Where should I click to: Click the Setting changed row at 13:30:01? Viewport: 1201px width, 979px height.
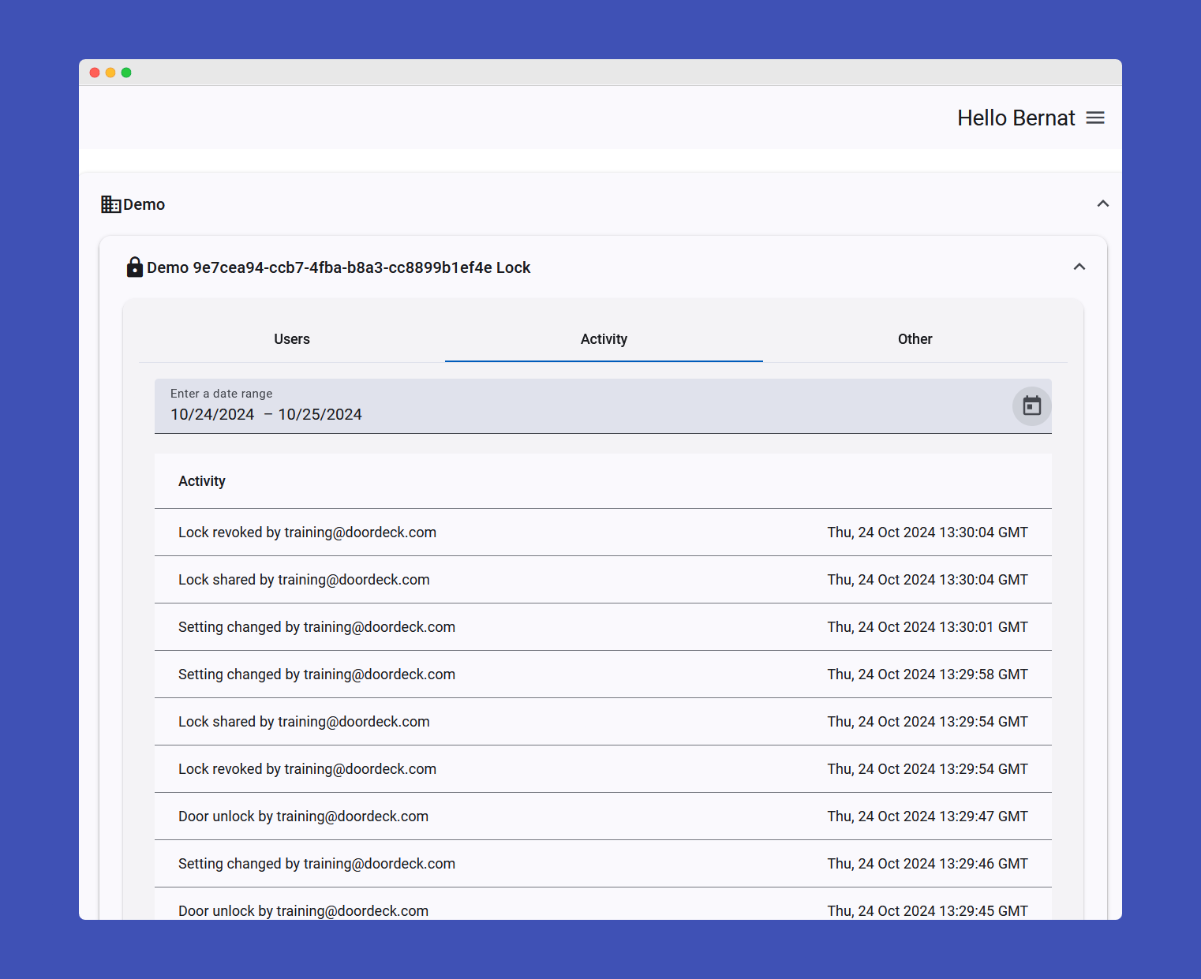point(316,627)
